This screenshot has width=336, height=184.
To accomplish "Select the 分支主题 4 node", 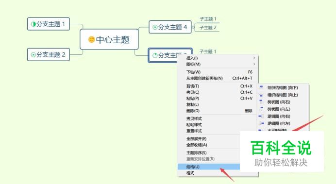I will (x=170, y=27).
